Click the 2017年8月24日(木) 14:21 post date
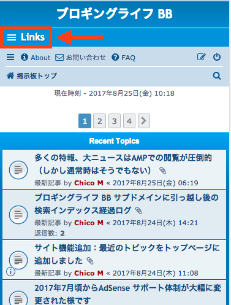 [156, 223]
